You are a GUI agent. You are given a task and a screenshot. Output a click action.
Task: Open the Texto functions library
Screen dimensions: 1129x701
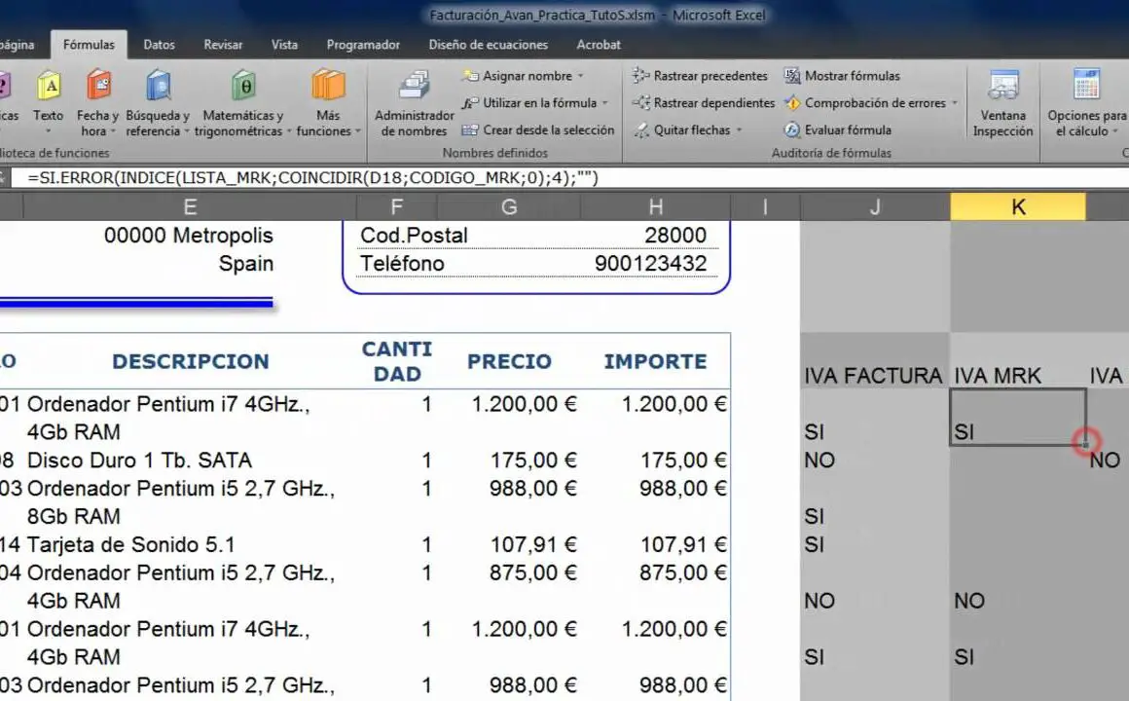tap(48, 88)
